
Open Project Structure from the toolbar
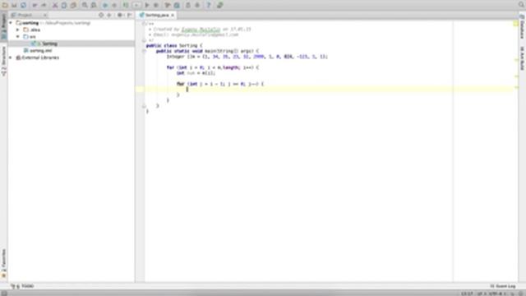[177, 5]
